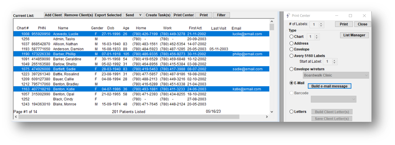The width and height of the screenshot is (395, 145).
Task: Select the Allison, Nathan row
Action: coord(141,44)
